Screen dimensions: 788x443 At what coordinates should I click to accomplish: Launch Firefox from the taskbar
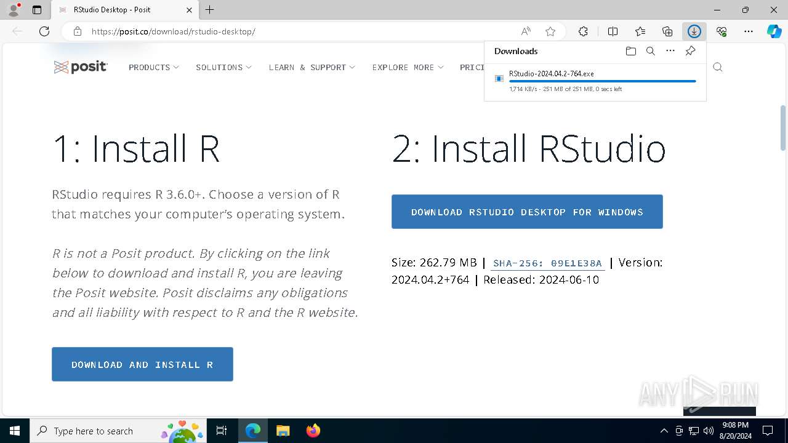click(x=313, y=431)
